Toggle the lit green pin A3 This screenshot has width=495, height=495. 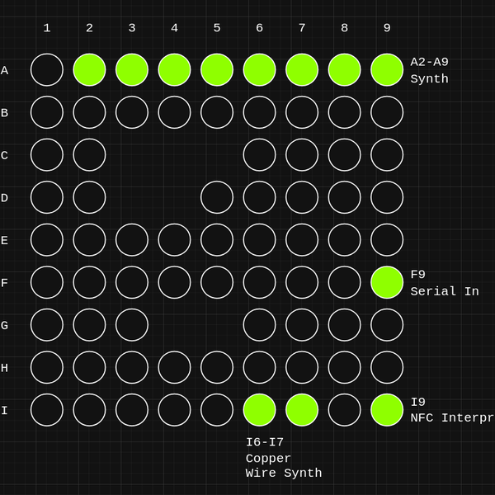132,70
